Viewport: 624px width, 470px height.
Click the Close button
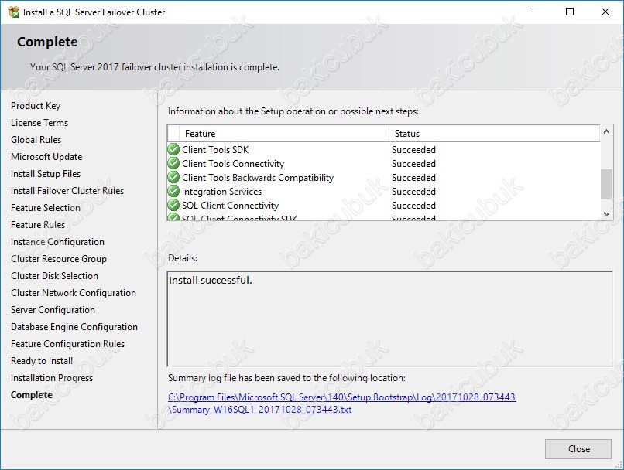[578, 449]
